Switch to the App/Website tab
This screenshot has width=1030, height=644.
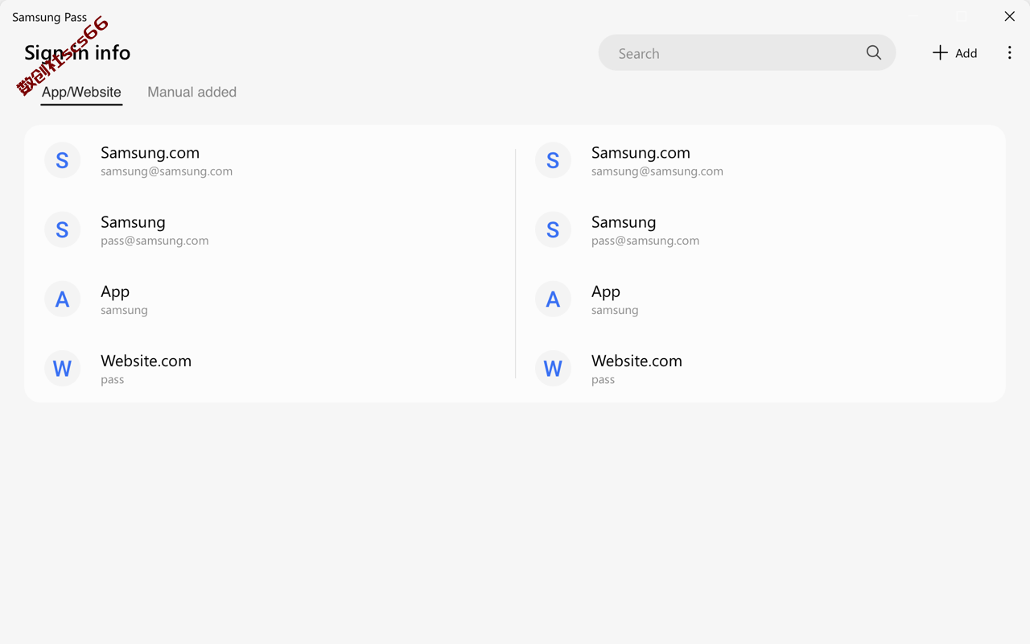81,92
